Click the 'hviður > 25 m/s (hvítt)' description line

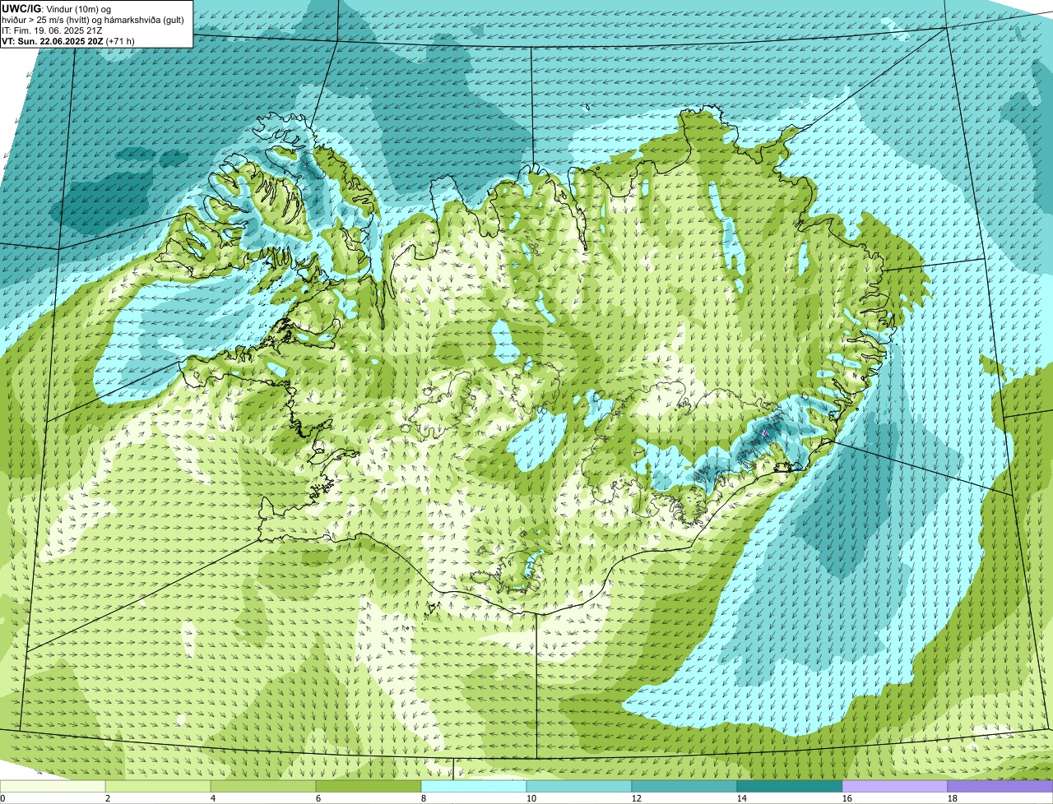[95, 19]
